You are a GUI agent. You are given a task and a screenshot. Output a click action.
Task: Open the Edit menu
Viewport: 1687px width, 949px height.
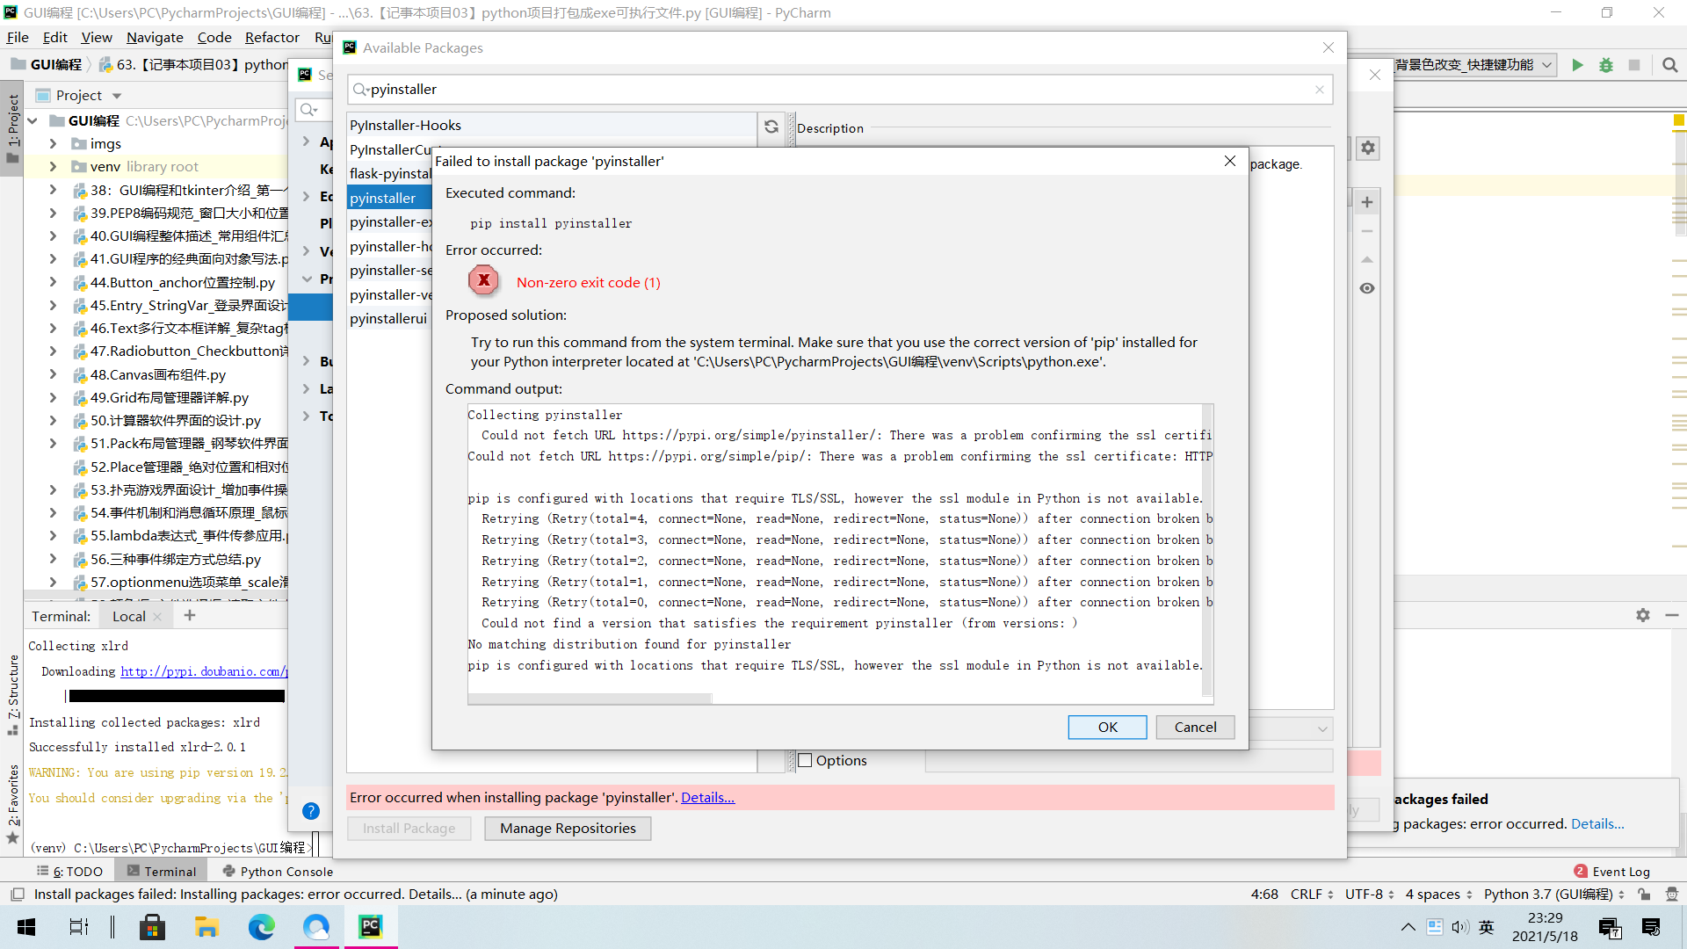54,37
